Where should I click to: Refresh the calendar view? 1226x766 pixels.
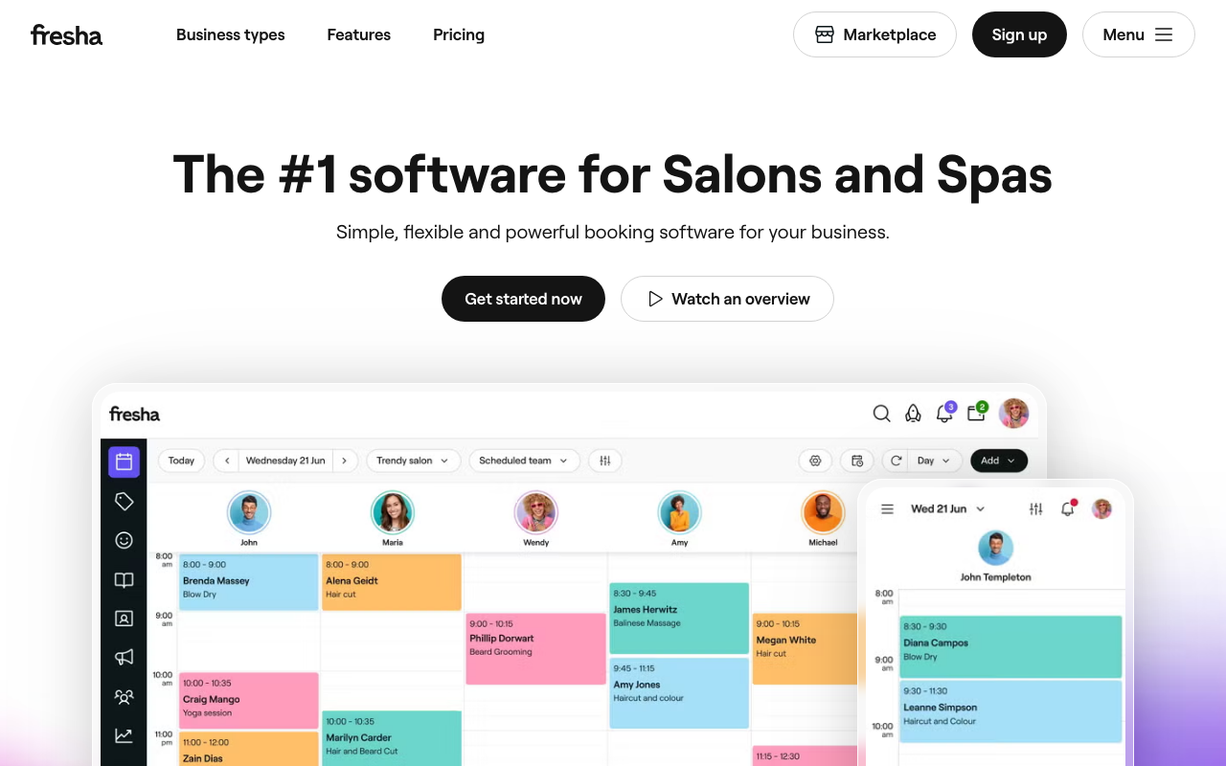(897, 461)
